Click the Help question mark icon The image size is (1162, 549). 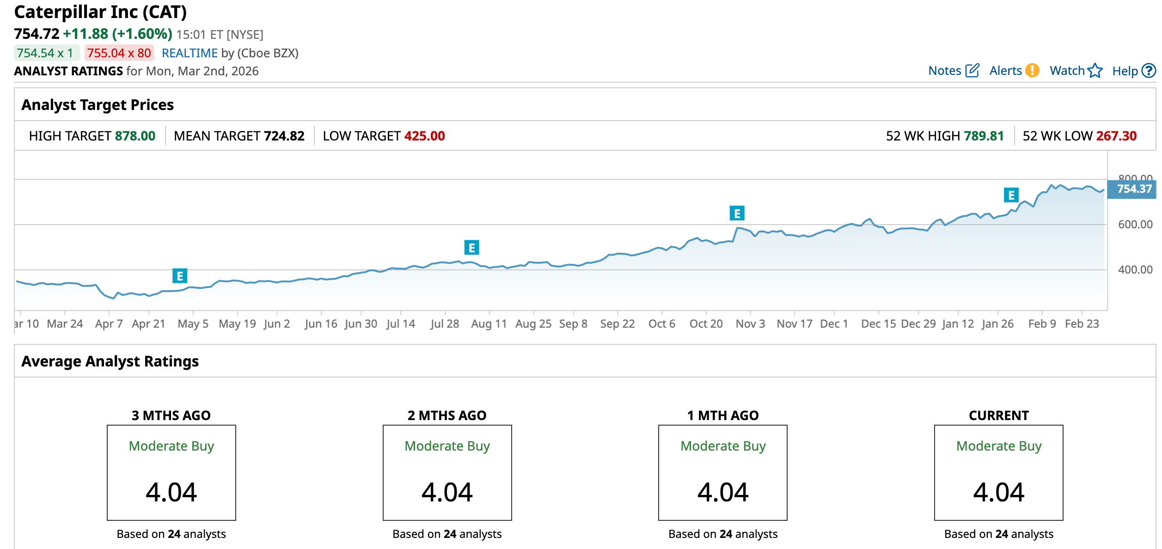(1148, 71)
